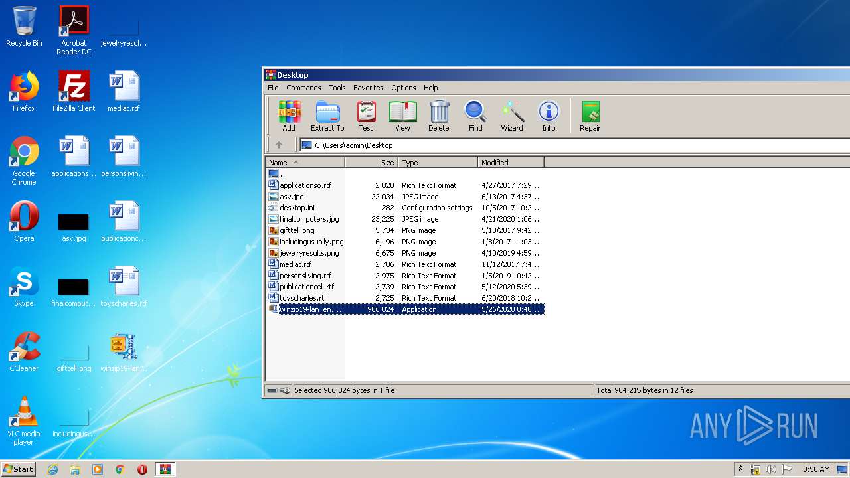
Task: Go up one folder with arrow button
Action: coord(279,145)
